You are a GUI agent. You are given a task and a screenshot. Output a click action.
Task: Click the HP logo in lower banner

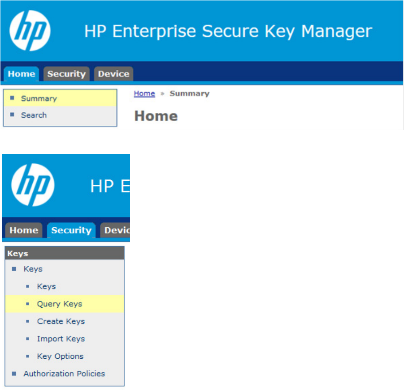pos(33,185)
